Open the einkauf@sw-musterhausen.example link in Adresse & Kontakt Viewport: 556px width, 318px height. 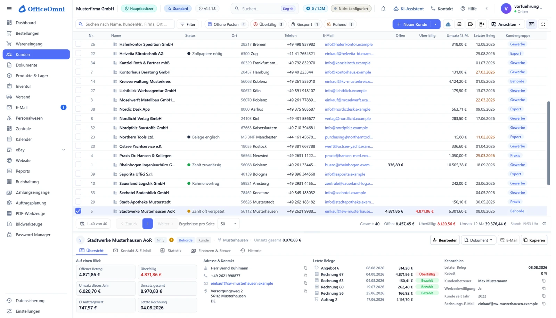click(242, 283)
